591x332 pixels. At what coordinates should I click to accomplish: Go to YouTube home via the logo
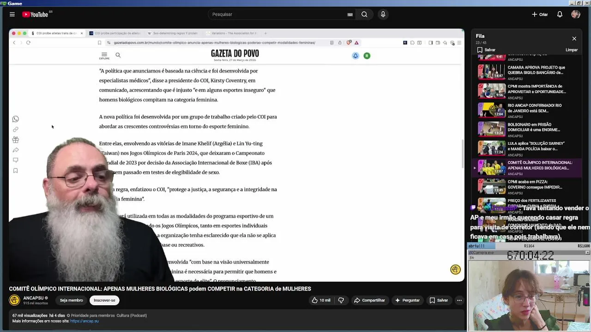click(36, 14)
